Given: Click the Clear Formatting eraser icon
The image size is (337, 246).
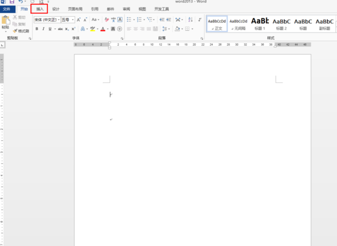Looking at the screenshot, I should click(x=106, y=20).
